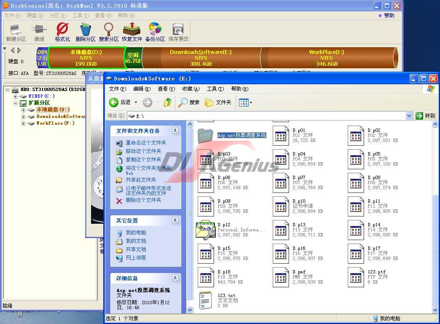Expand the WINXP (C:) tree node

(16, 96)
